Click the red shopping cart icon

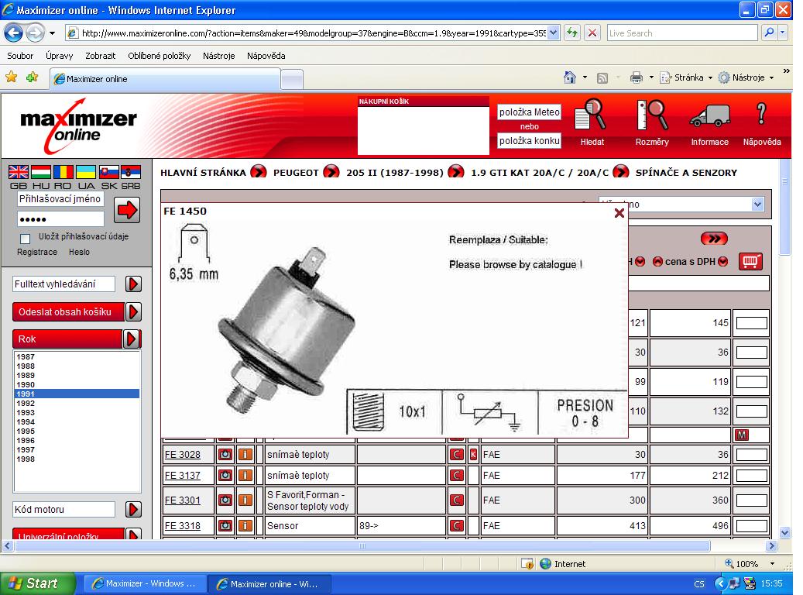tap(750, 261)
